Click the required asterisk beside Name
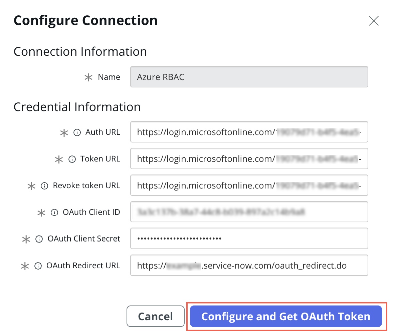The image size is (394, 333). (x=88, y=77)
